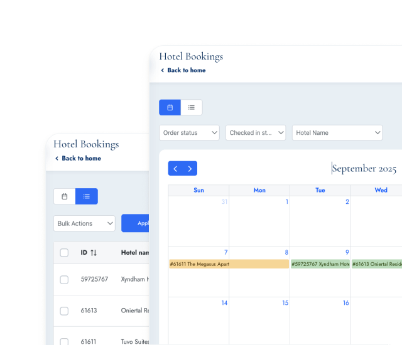Image resolution: width=402 pixels, height=345 pixels.
Task: Expand the Checked in status dropdown
Action: pyautogui.click(x=256, y=132)
